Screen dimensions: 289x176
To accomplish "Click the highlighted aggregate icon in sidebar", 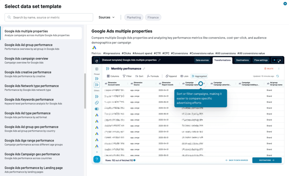I will click(x=97, y=85).
